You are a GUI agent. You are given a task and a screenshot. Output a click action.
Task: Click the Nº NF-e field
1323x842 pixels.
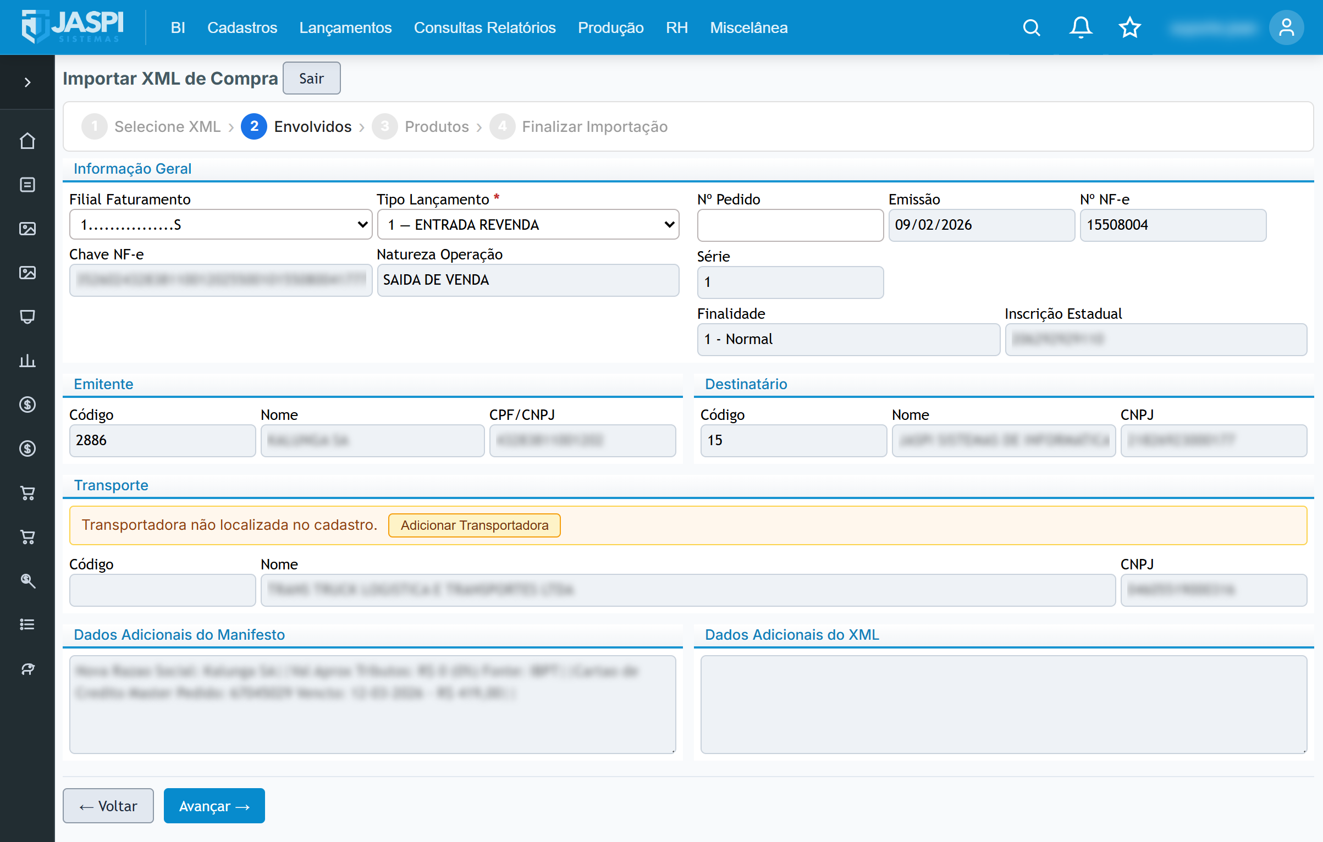1173,225
